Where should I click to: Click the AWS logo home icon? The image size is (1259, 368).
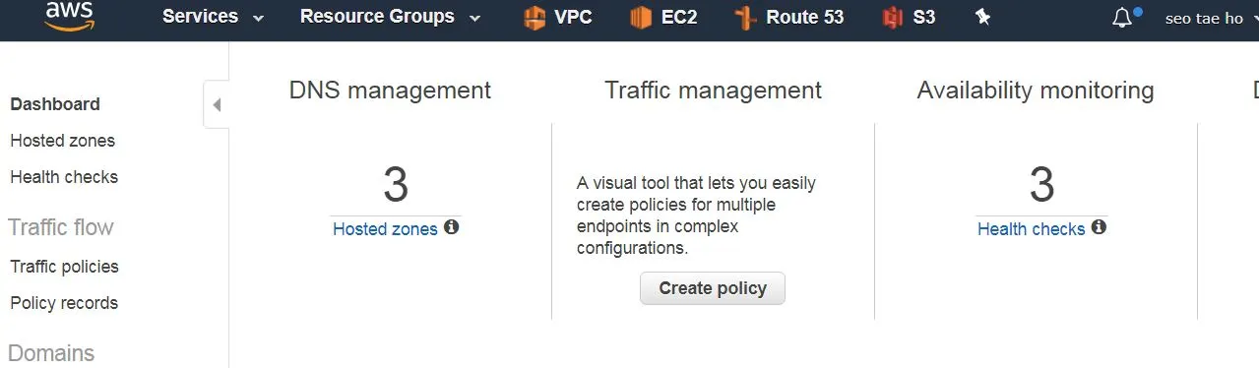pyautogui.click(x=68, y=16)
